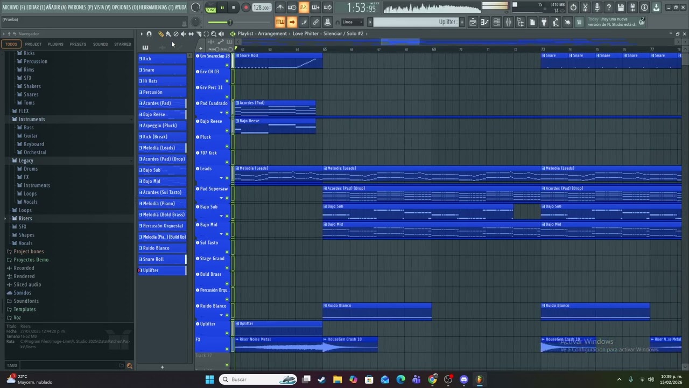Choose the Select tool in playlist toolbar

[206, 34]
